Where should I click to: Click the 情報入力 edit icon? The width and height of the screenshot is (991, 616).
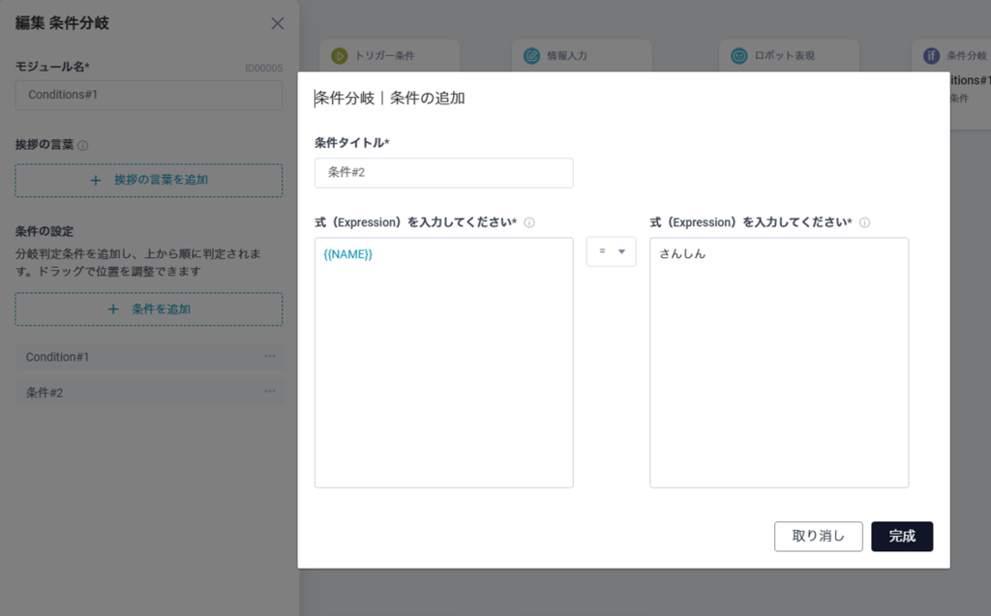pyautogui.click(x=531, y=56)
